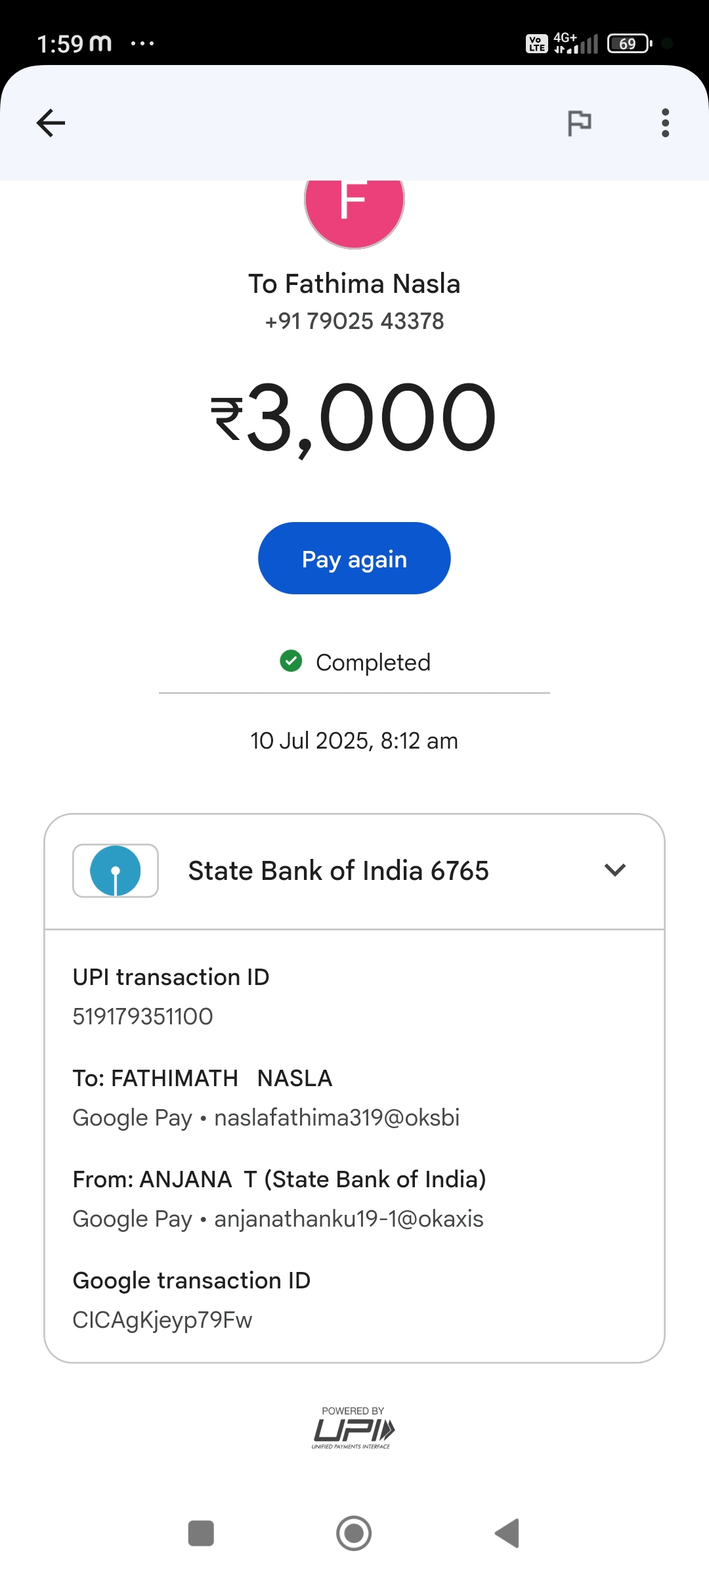The width and height of the screenshot is (709, 1576).
Task: Tap the State Bank of India logo
Action: click(116, 871)
